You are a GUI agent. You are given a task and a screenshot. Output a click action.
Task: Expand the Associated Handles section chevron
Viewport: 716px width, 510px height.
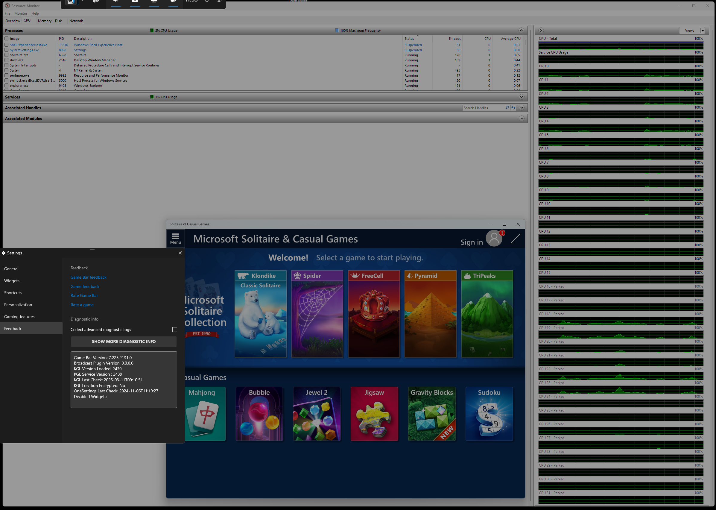pos(522,108)
